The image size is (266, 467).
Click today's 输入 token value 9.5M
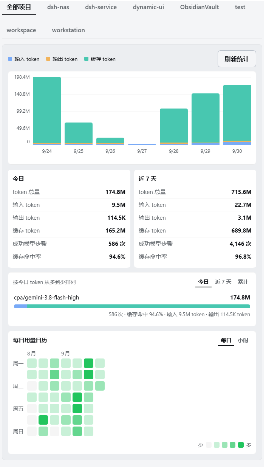[119, 205]
